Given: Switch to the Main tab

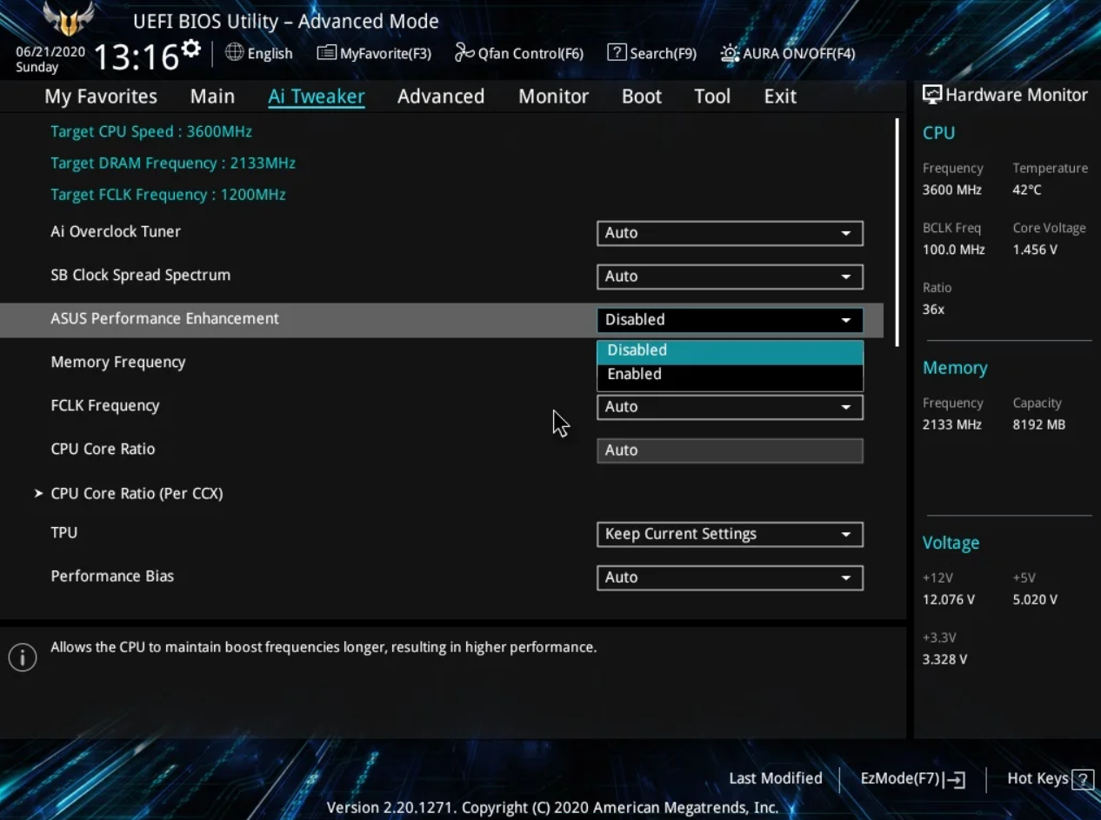Looking at the screenshot, I should pos(212,97).
